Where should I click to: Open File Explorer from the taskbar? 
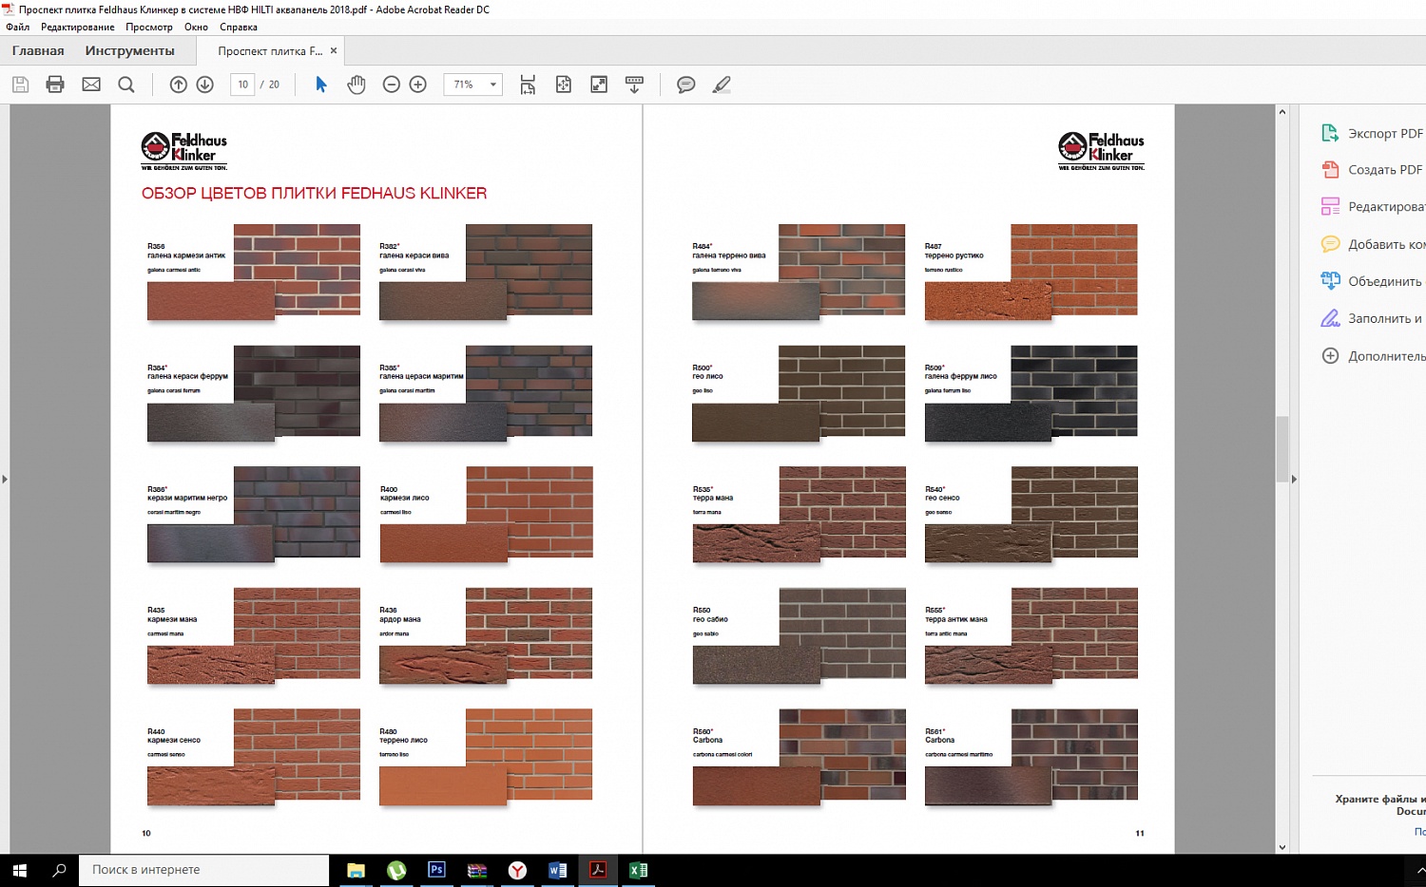coord(356,870)
